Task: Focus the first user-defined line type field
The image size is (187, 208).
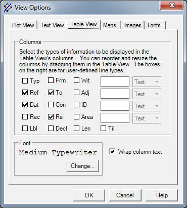Action: 115,81
